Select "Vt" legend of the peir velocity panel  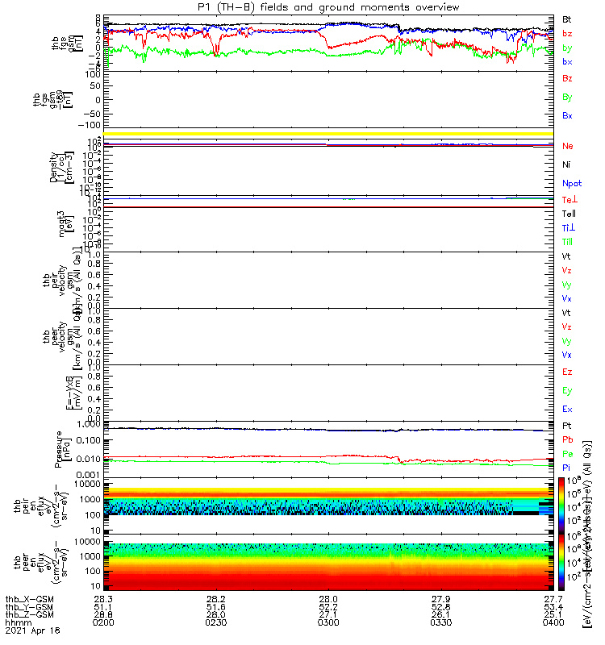(x=566, y=256)
